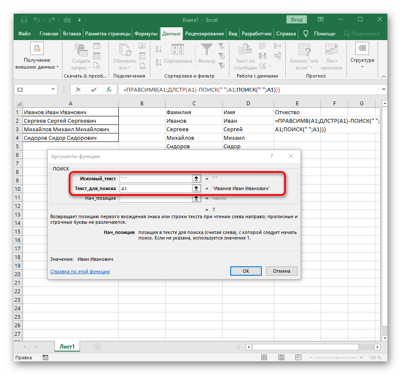Open the Вставка ribbon tab
Viewport: 401px width, 375px height.
[72, 34]
